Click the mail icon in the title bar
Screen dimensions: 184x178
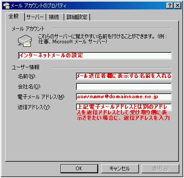pos(6,6)
